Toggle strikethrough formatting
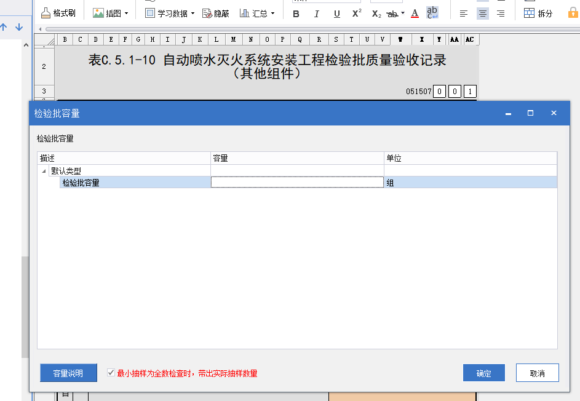Screen dimensions: 580x401 392,14
